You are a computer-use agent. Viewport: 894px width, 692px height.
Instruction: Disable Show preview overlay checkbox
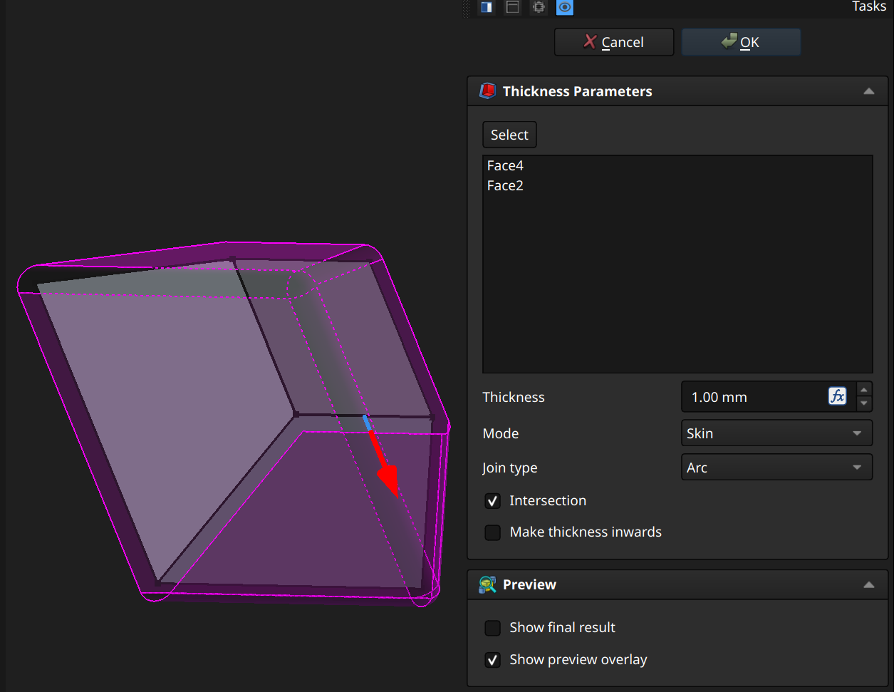click(493, 660)
